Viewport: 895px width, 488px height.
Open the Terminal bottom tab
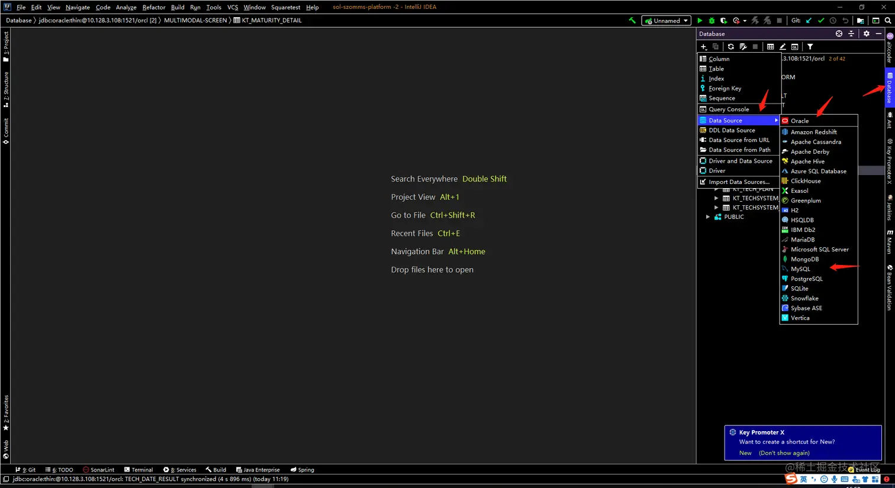pos(139,470)
